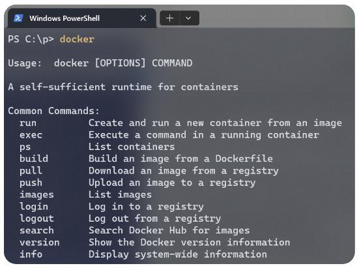Click the 'ps' command name
This screenshot has width=359, height=268.
(x=25, y=147)
